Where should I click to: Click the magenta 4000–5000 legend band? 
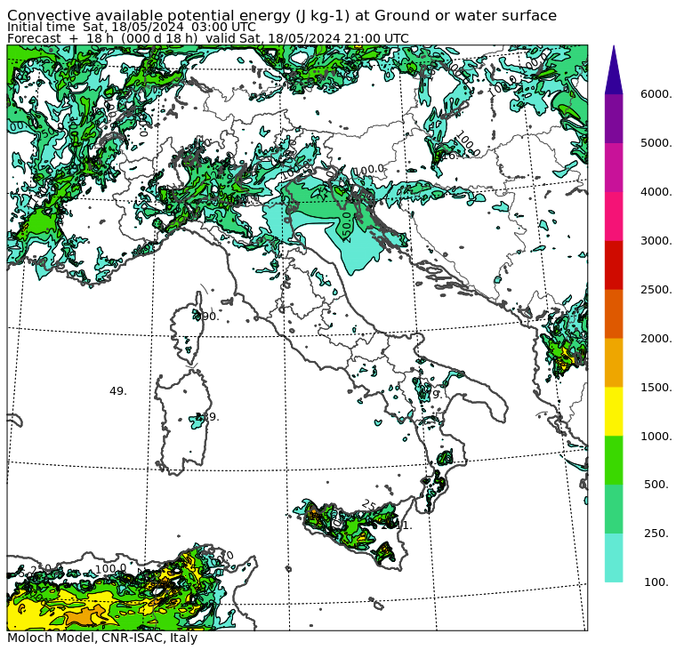pyautogui.click(x=614, y=167)
